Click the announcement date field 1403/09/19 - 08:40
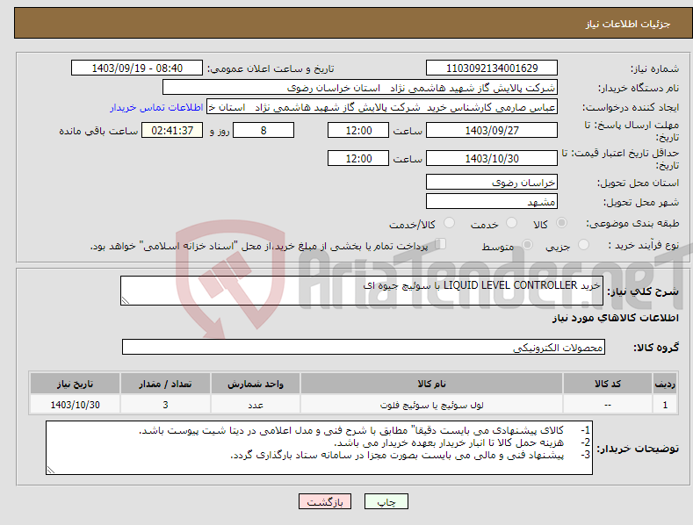The image size is (693, 525). pos(137,68)
